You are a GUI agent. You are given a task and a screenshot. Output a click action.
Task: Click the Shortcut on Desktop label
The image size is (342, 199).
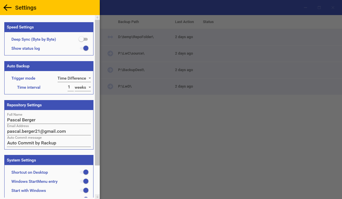coord(30,173)
